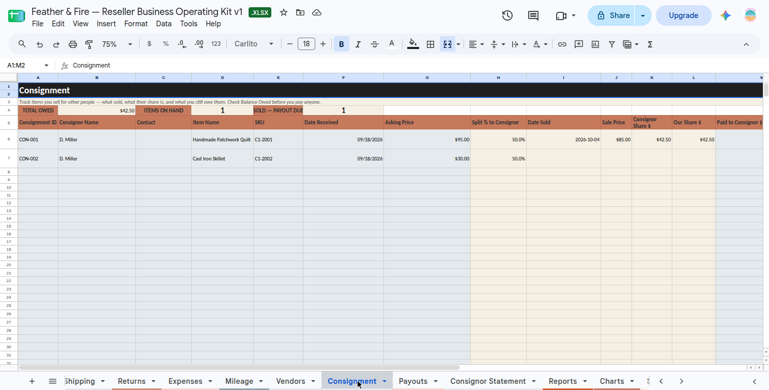
Task: Toggle italic formatting
Action: coord(358,44)
